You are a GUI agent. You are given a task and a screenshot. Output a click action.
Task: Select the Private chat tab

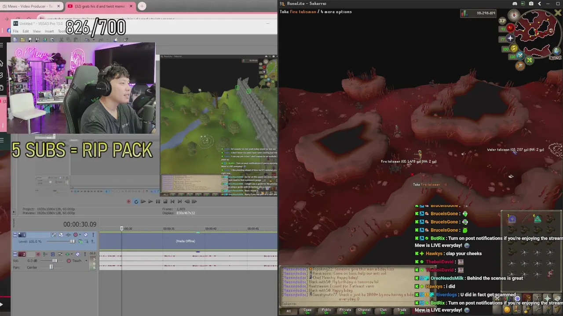click(x=345, y=311)
